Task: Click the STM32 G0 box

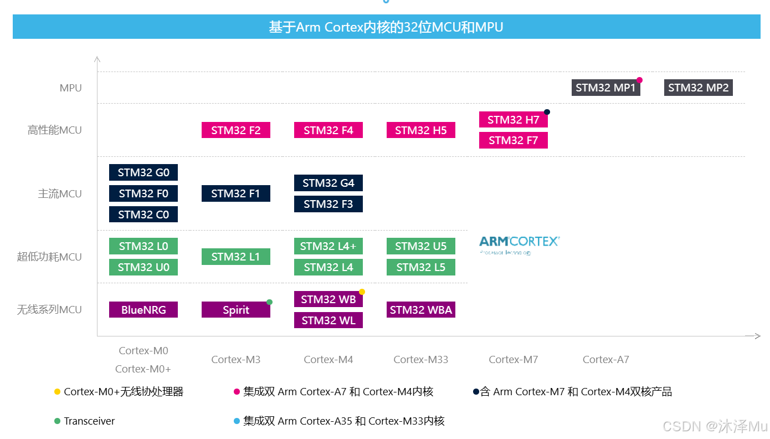Action: click(x=143, y=172)
